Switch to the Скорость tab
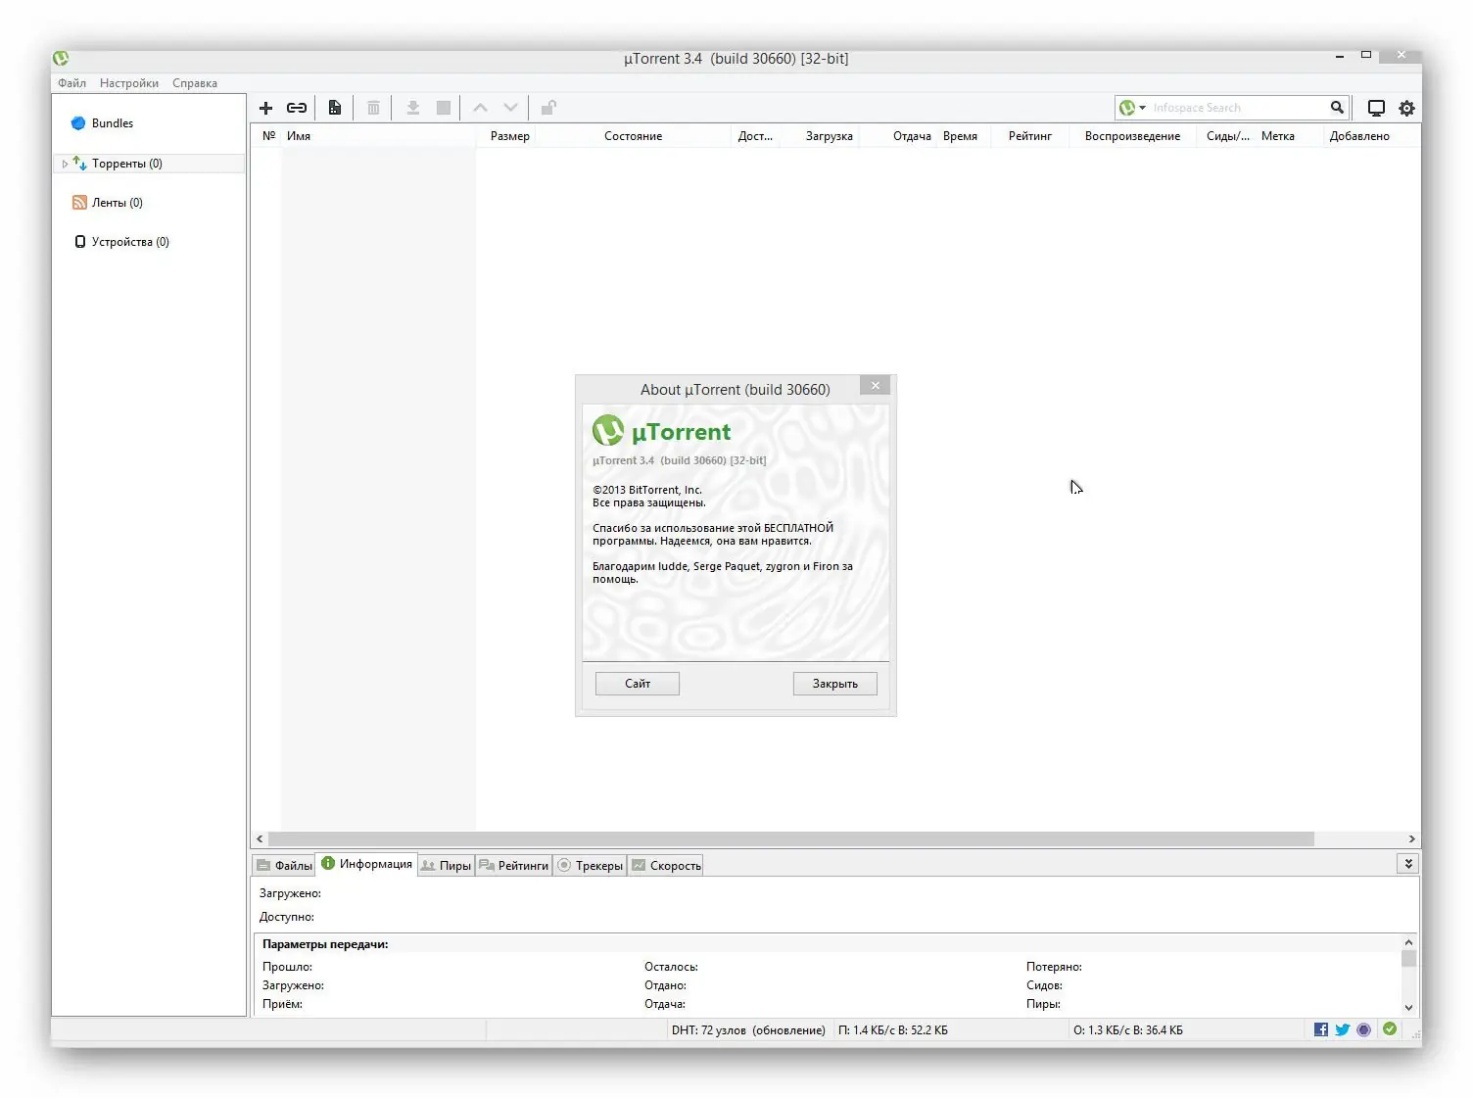1473x1099 pixels. [x=666, y=865]
